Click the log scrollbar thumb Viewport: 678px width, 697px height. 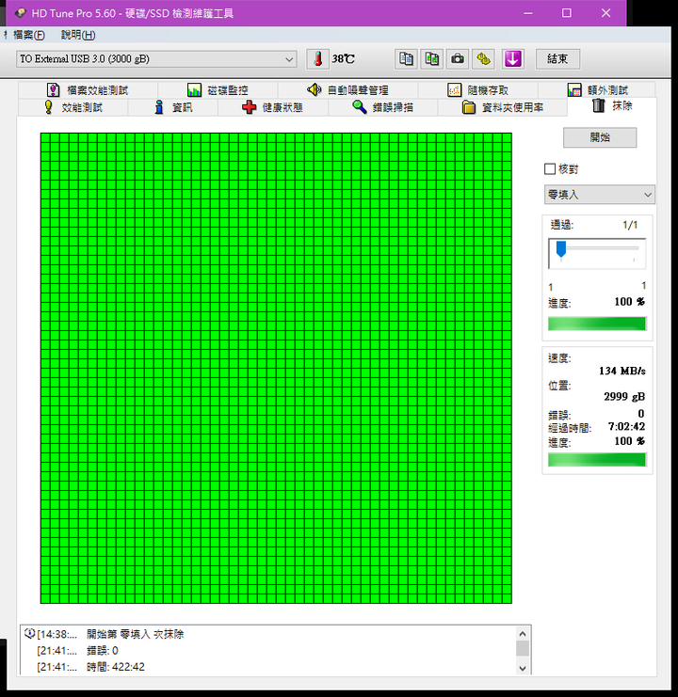[523, 648]
